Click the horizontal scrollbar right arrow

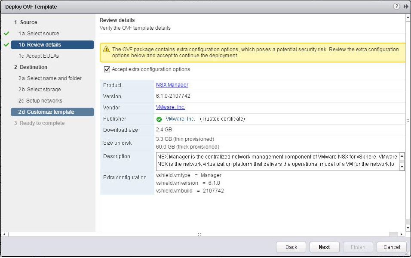[401, 234]
